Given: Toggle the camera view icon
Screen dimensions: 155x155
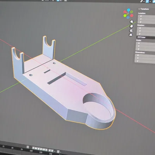Looking at the screenshot, I should (131, 31).
